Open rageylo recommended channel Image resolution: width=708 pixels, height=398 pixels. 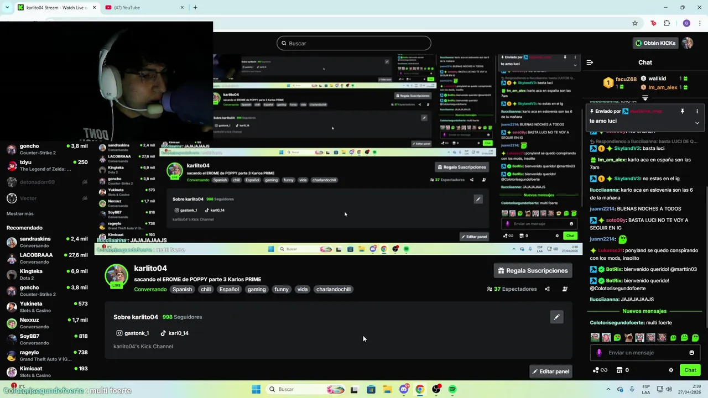tap(47, 355)
